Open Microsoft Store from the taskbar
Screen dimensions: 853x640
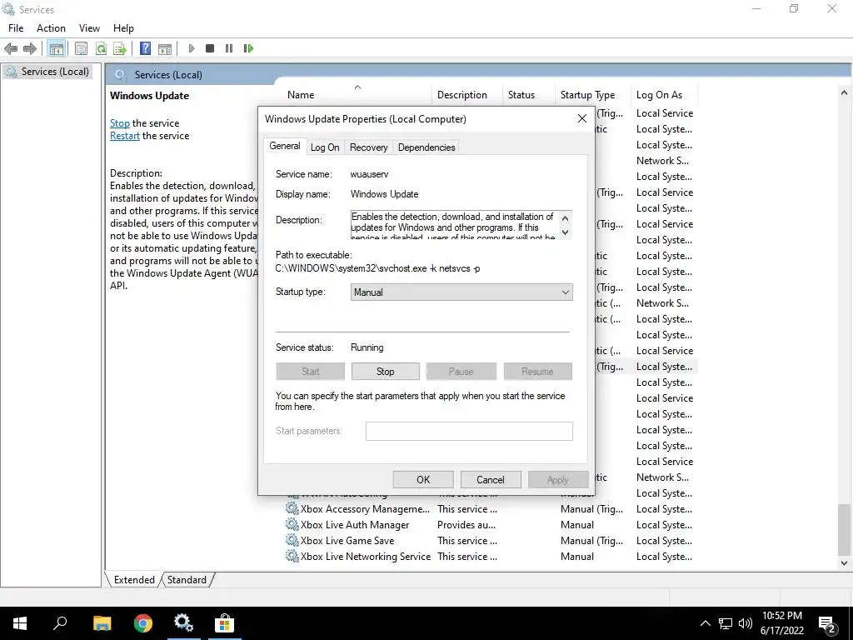click(224, 623)
